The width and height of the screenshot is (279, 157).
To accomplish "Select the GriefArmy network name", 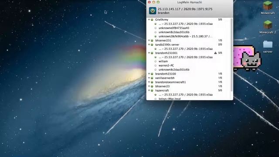I will [x=162, y=20].
